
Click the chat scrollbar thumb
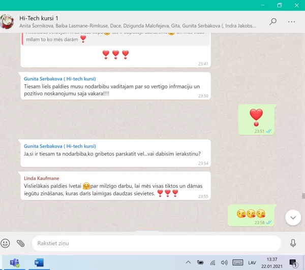[303, 196]
